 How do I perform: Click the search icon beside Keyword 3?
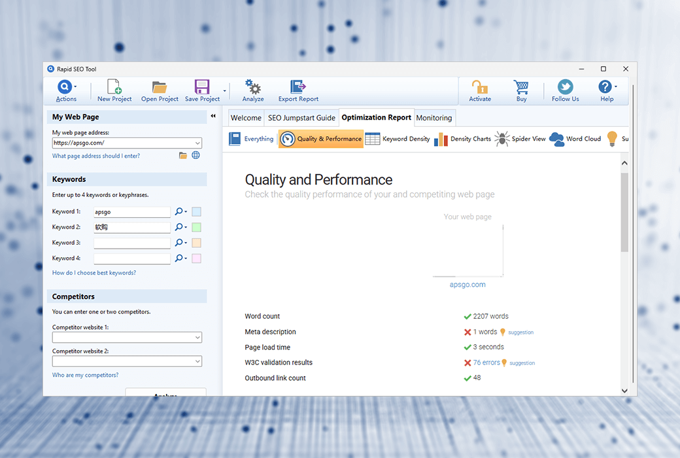tap(180, 243)
